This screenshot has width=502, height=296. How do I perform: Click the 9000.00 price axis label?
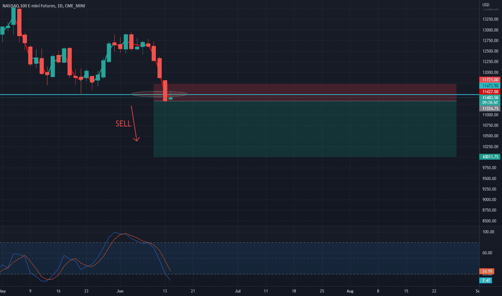click(x=490, y=199)
